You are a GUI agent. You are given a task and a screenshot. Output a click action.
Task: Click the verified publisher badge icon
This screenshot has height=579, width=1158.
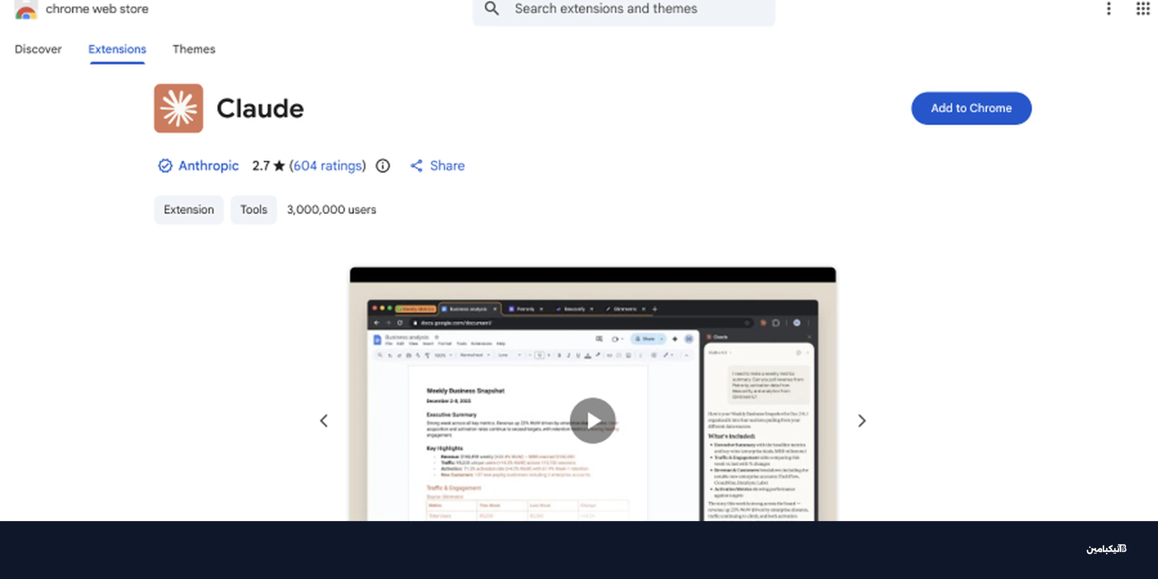point(165,166)
